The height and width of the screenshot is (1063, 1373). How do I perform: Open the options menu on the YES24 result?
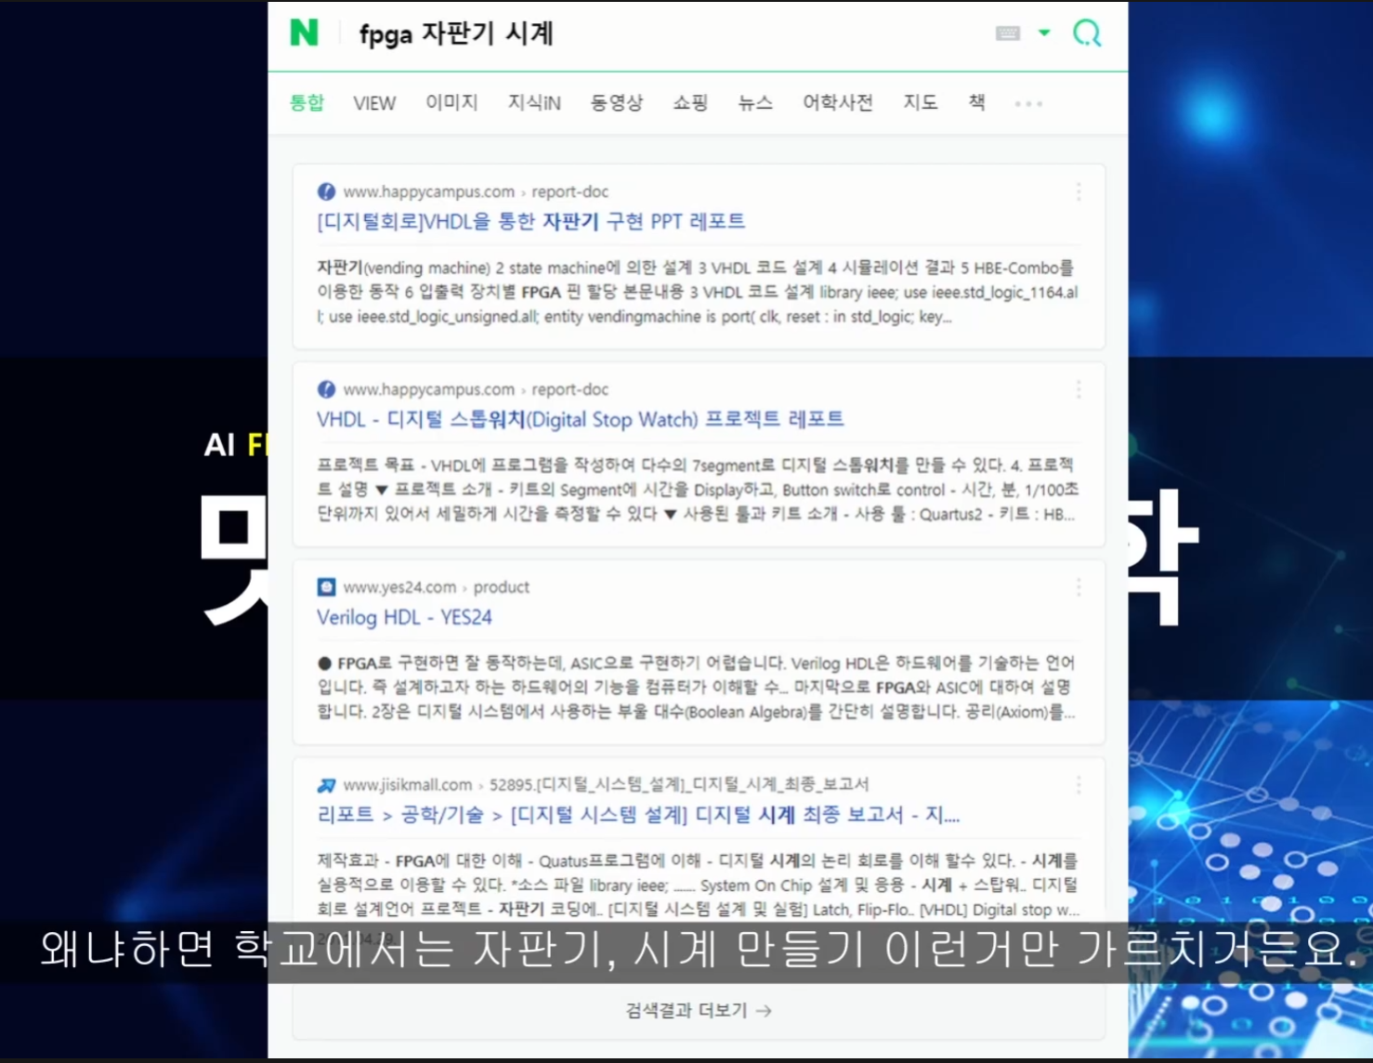pyautogui.click(x=1079, y=588)
